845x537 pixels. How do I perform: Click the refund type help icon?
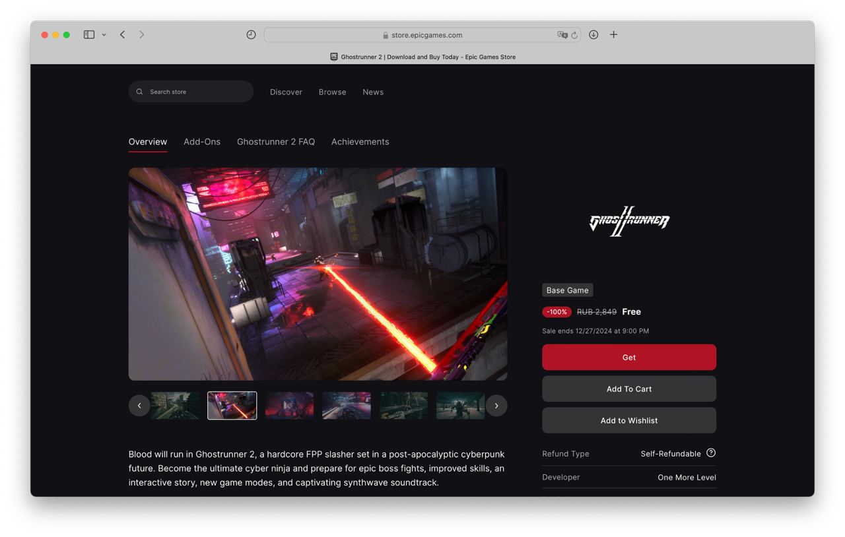coord(711,453)
